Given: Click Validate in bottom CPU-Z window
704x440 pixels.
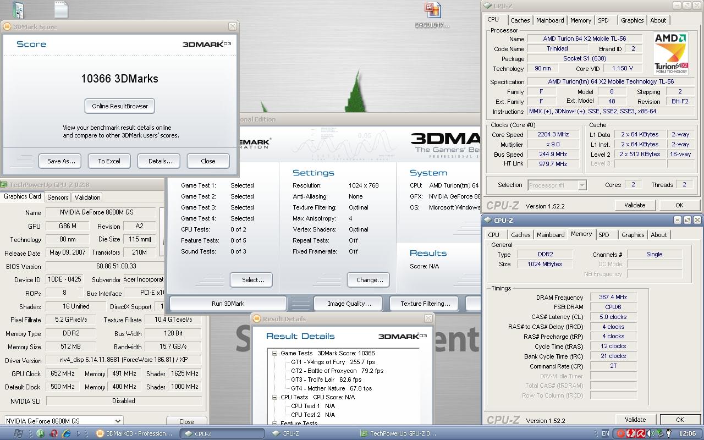Looking at the screenshot, I should (x=635, y=420).
